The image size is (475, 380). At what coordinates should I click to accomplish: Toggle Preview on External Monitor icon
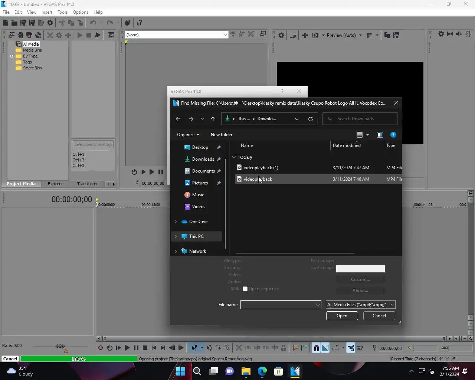pyautogui.click(x=293, y=35)
